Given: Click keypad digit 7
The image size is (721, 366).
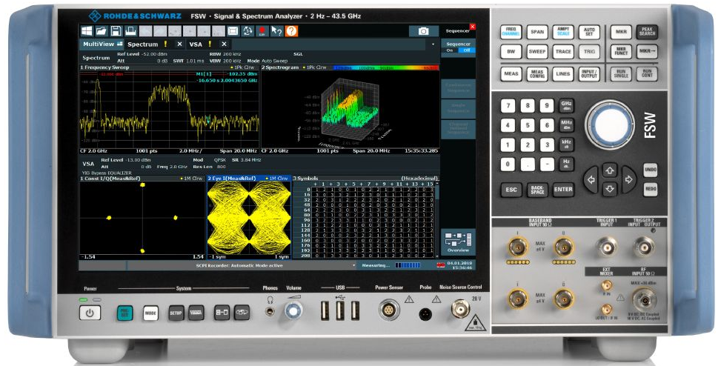Looking at the screenshot, I should pos(508,105).
